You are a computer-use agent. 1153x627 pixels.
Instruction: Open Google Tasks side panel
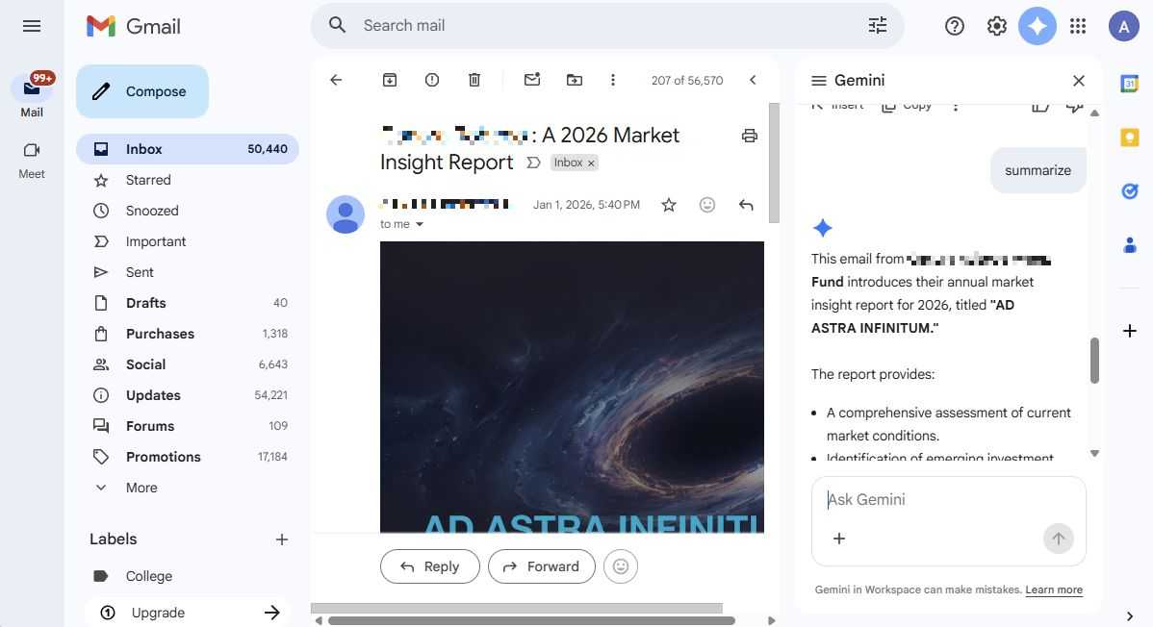[x=1130, y=191]
